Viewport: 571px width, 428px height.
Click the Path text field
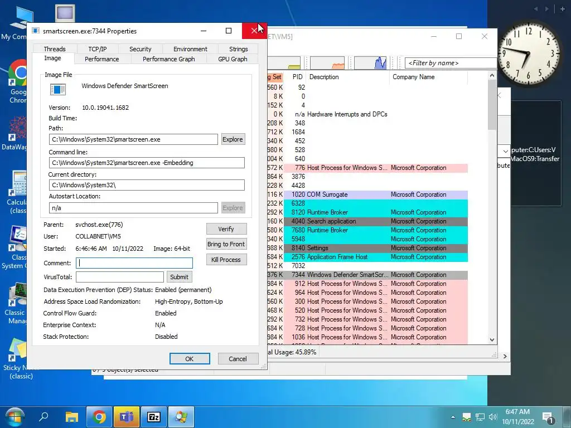coord(133,139)
